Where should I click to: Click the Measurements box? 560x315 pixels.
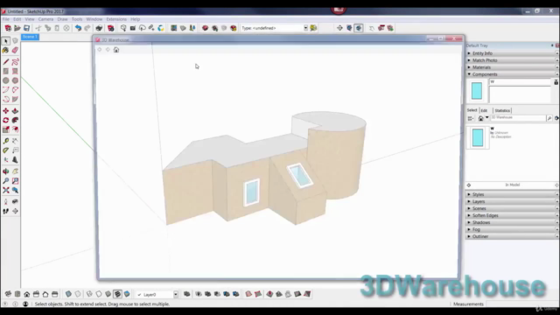[x=522, y=304]
